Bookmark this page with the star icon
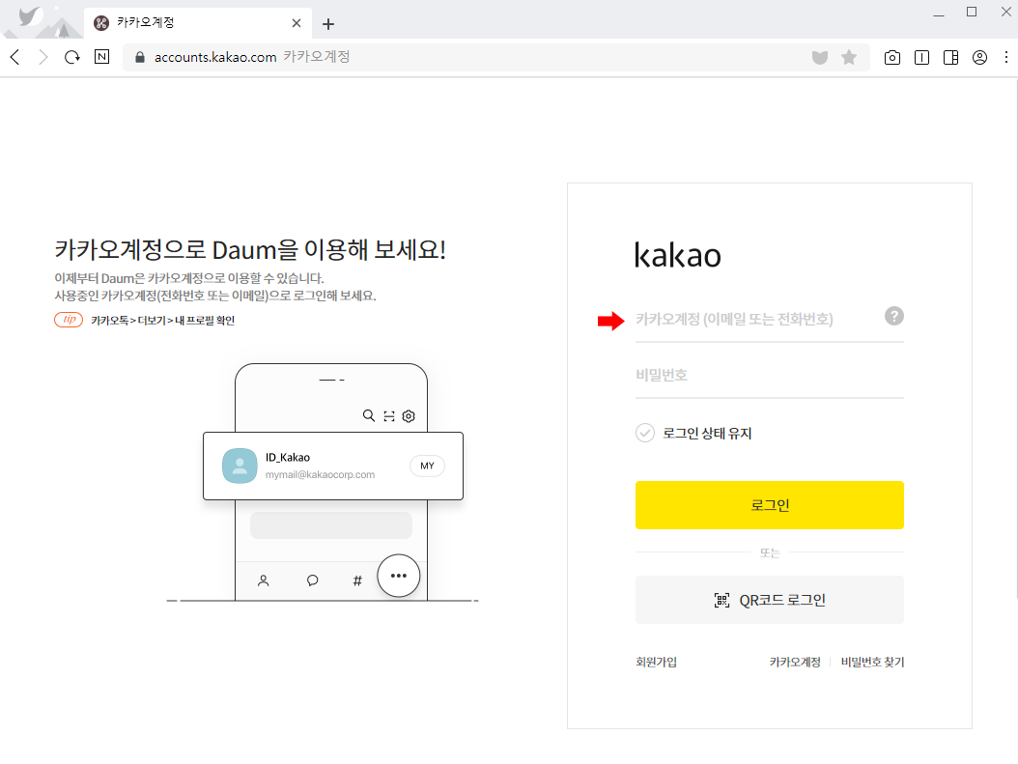1018x764 pixels. [849, 57]
